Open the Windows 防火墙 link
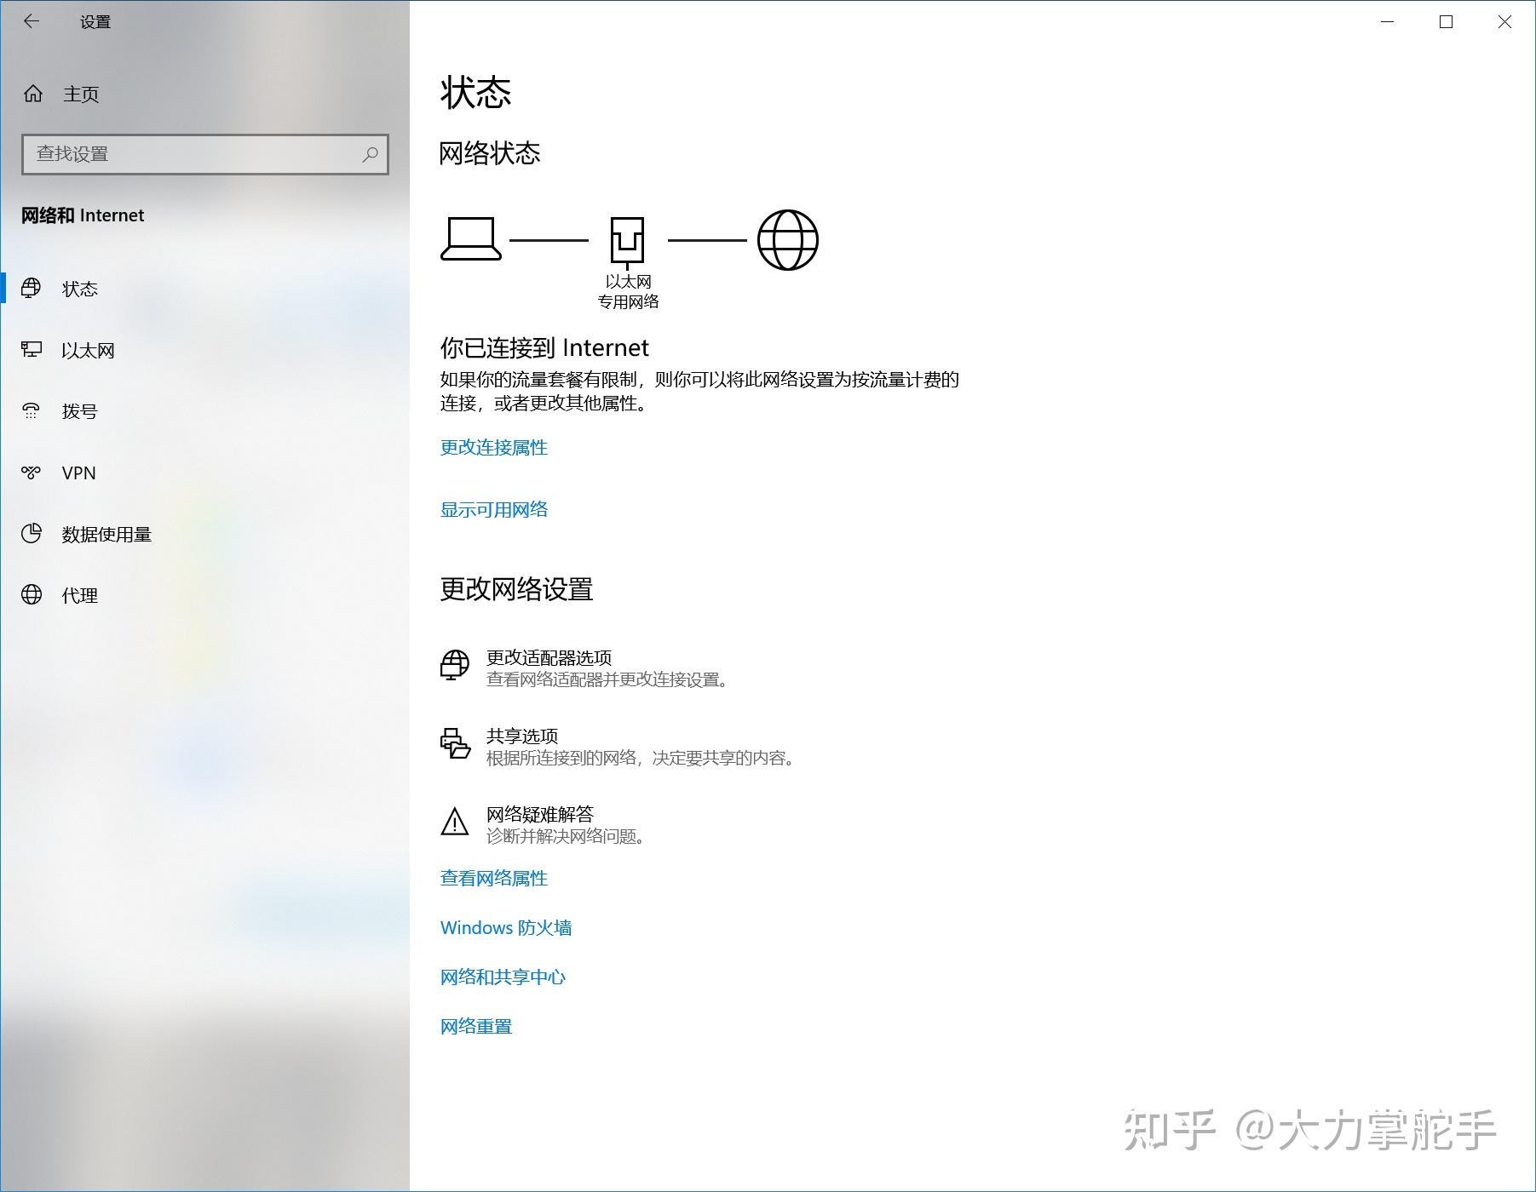The height and width of the screenshot is (1192, 1536). tap(506, 927)
